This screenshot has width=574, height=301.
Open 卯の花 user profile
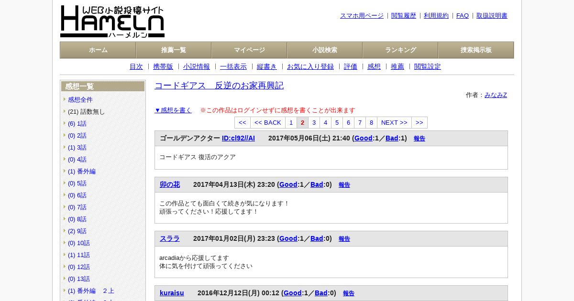pyautogui.click(x=170, y=184)
